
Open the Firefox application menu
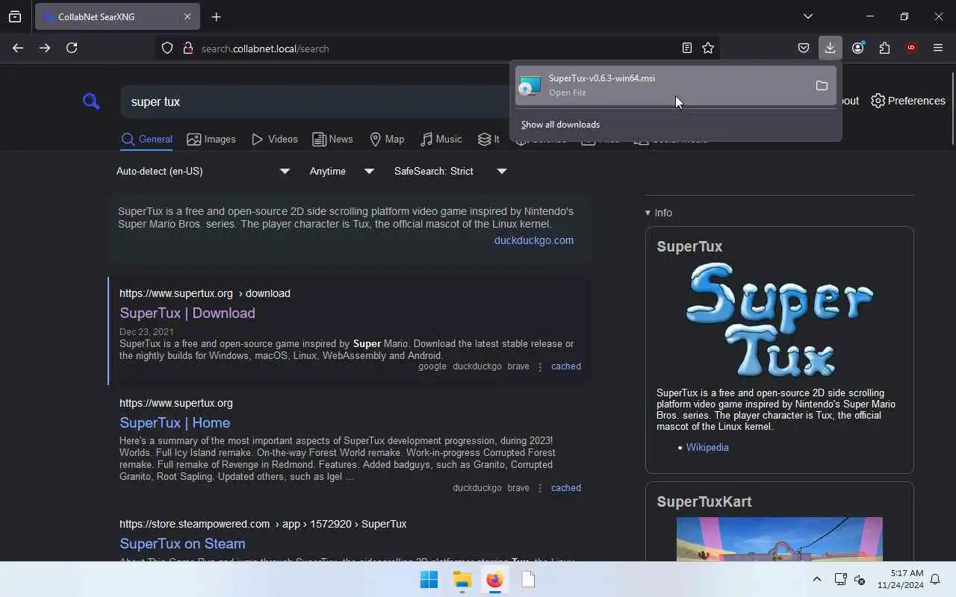pyautogui.click(x=938, y=48)
